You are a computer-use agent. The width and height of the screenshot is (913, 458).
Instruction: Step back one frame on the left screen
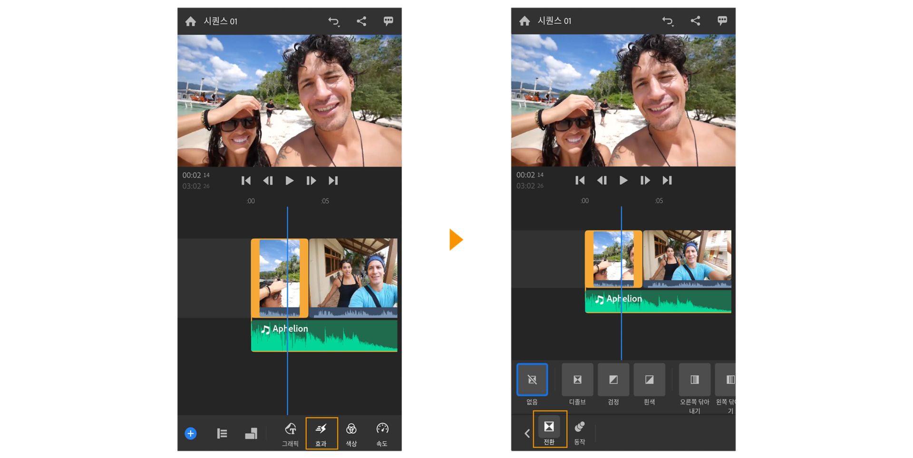click(268, 181)
